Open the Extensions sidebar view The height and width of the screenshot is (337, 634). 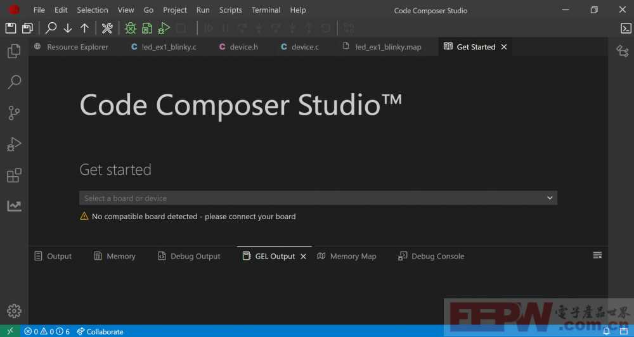pyautogui.click(x=14, y=175)
